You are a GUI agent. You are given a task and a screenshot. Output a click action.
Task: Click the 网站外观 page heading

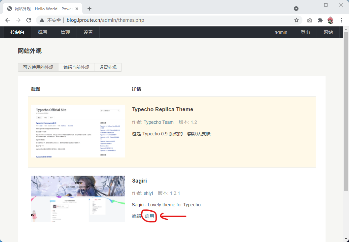[x=30, y=51]
